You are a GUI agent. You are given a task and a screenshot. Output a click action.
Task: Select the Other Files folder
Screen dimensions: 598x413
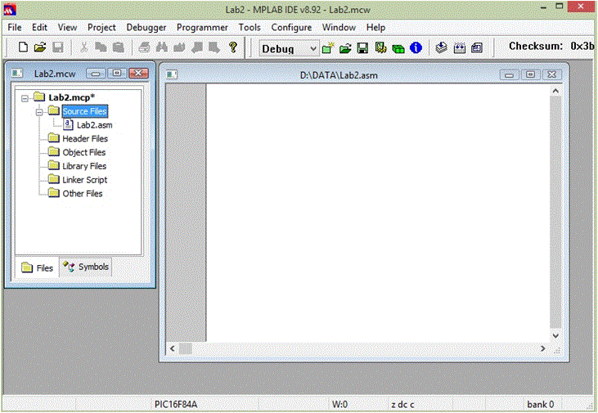(x=83, y=194)
